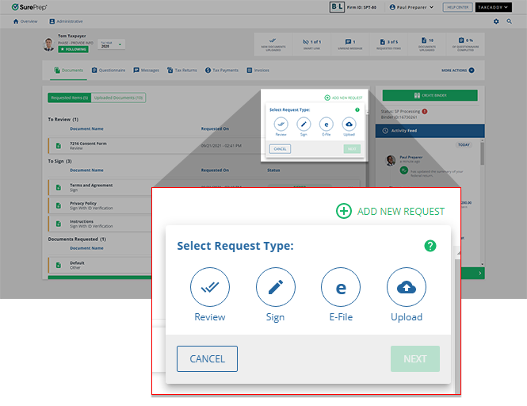Select small E-File icon in original popup
The image size is (527, 406).
(x=327, y=124)
